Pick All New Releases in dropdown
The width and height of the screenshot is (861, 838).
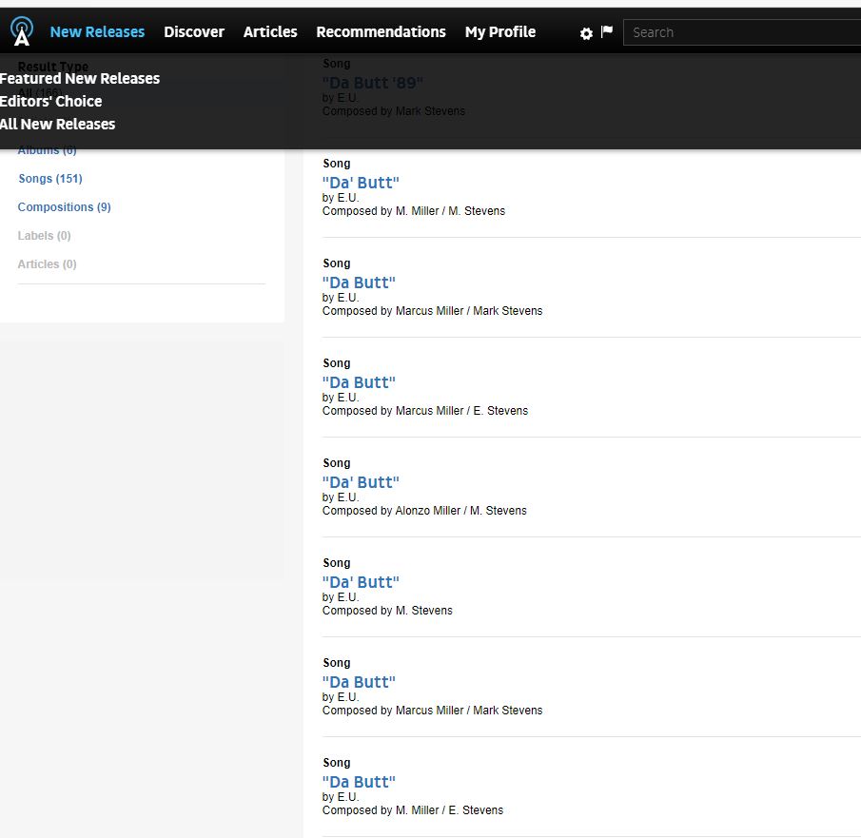point(58,124)
